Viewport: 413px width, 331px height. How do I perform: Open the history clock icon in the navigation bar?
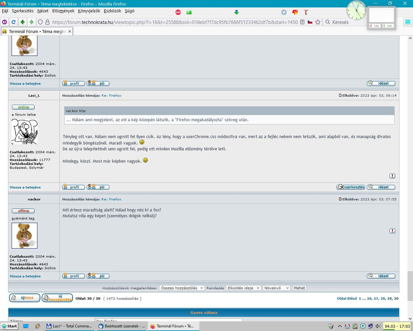(x=5, y=22)
